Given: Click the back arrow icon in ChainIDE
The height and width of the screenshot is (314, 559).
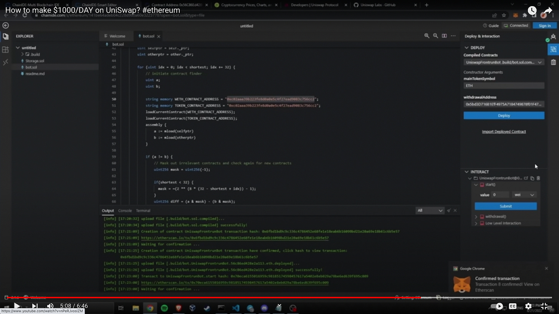Looking at the screenshot, I should [x=5, y=25].
